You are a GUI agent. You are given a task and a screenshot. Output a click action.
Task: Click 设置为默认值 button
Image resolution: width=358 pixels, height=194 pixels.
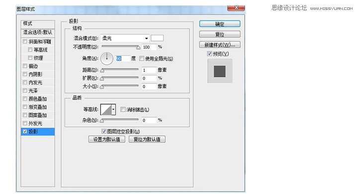pos(106,139)
